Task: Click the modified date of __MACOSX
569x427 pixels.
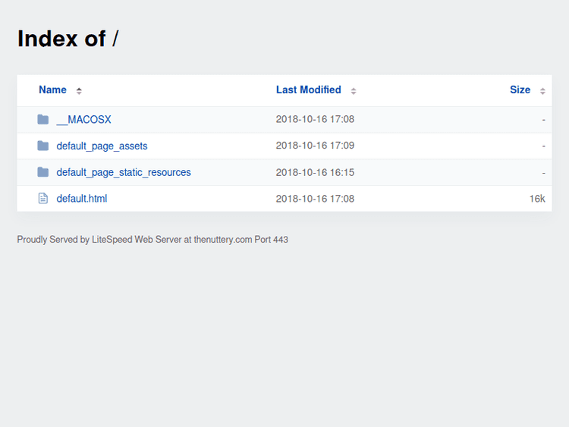Action: coord(315,119)
